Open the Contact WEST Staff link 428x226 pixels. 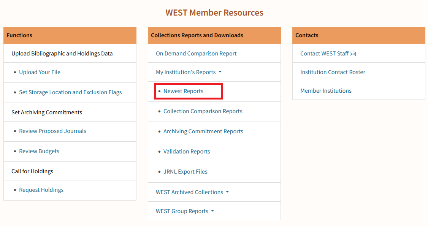coord(325,54)
